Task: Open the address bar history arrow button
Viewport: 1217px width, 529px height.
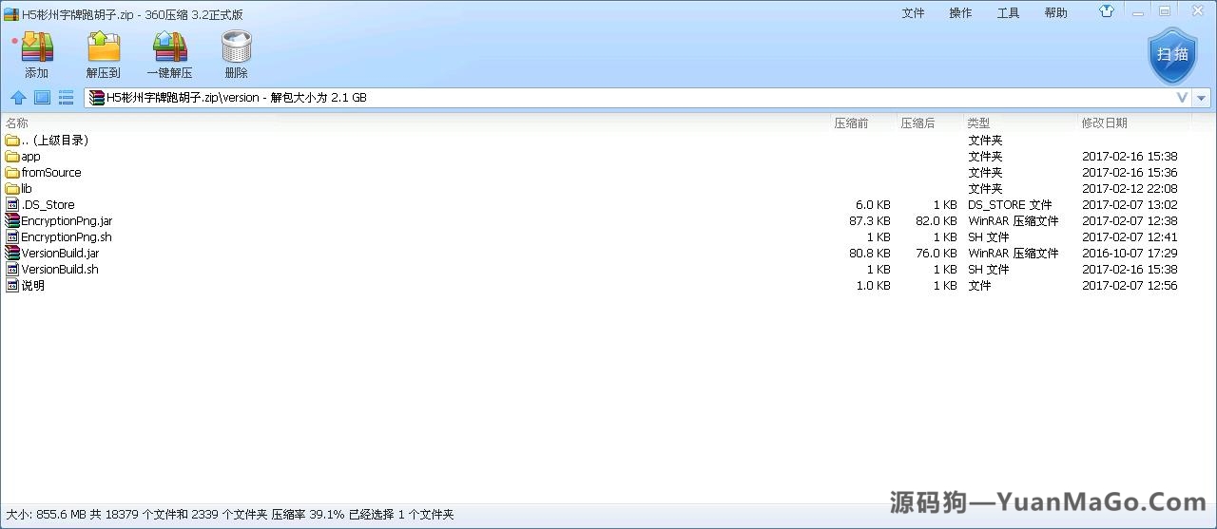Action: 1202,98
